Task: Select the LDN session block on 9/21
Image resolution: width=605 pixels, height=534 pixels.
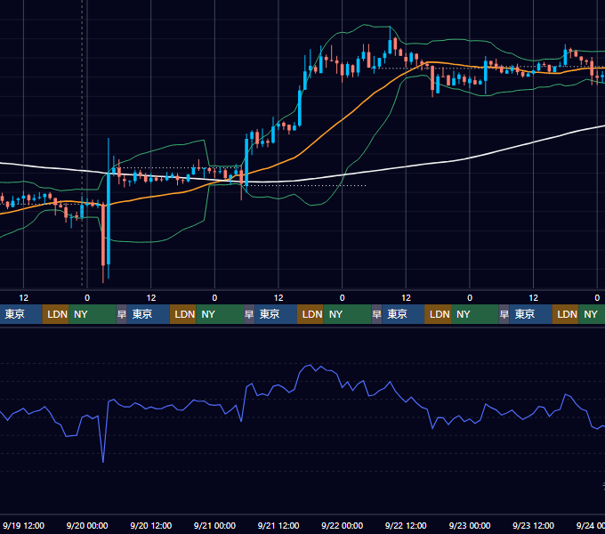Action: pyautogui.click(x=311, y=314)
